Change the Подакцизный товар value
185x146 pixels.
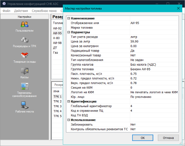[x=154, y=51]
